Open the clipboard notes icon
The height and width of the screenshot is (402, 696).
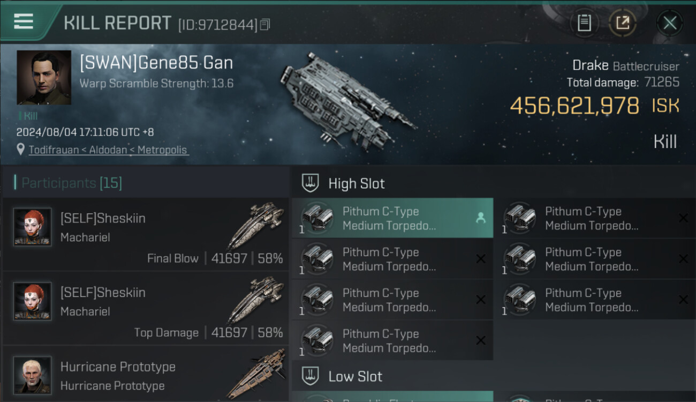pyautogui.click(x=584, y=23)
